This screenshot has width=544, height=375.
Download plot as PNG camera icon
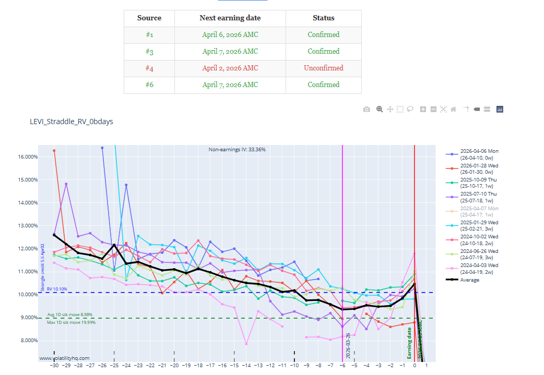(366, 109)
